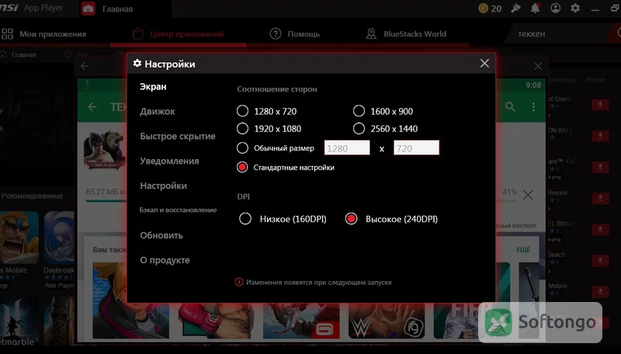Open the Обновить section
Viewport: 621px width, 354px height.
click(x=161, y=235)
